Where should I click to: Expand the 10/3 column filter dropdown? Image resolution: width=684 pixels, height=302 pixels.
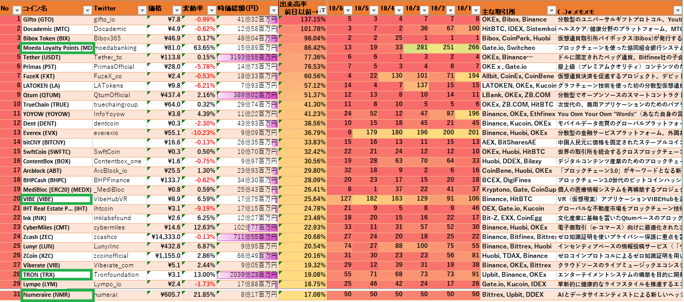pyautogui.click(x=425, y=10)
